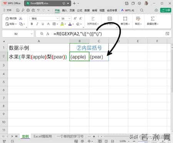Switch to the View ribbon tab
173x143 pixels.
pyautogui.click(x=102, y=10)
